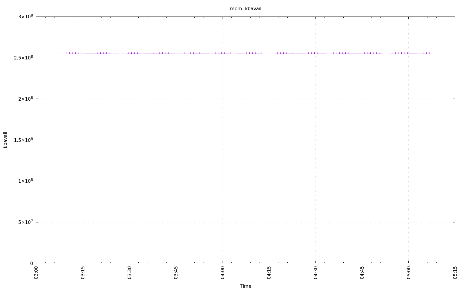The height and width of the screenshot is (290, 464).
Task: Select the 05:15 time tick label
Action: 455,273
